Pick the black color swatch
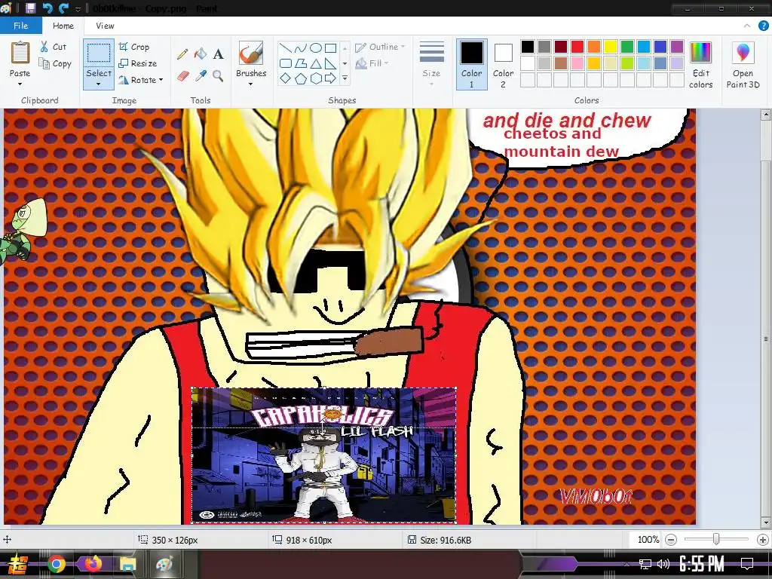Screen dimensions: 772x579 pyautogui.click(x=527, y=46)
